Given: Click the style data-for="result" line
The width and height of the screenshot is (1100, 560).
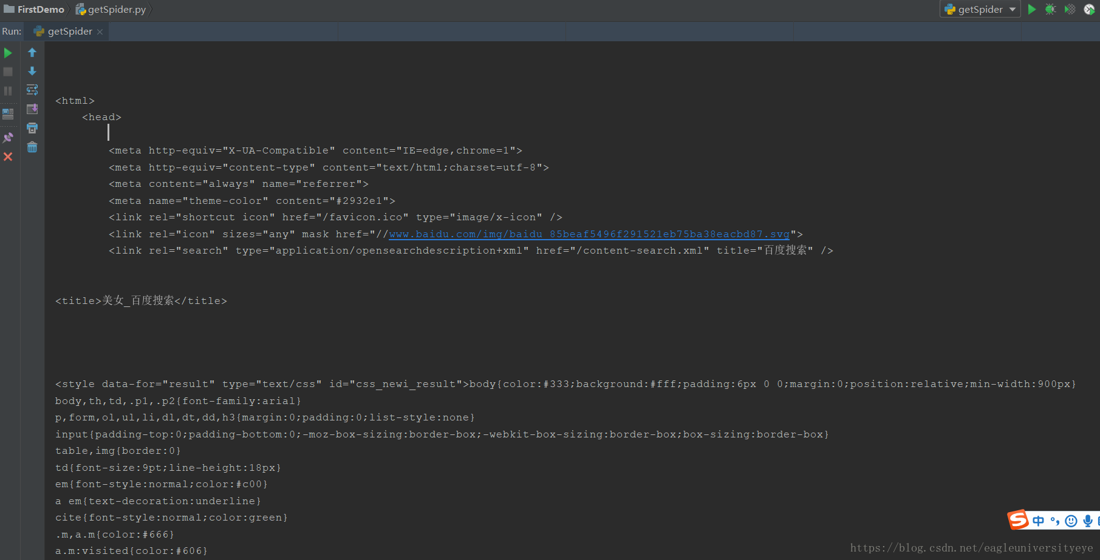Looking at the screenshot, I should point(565,384).
